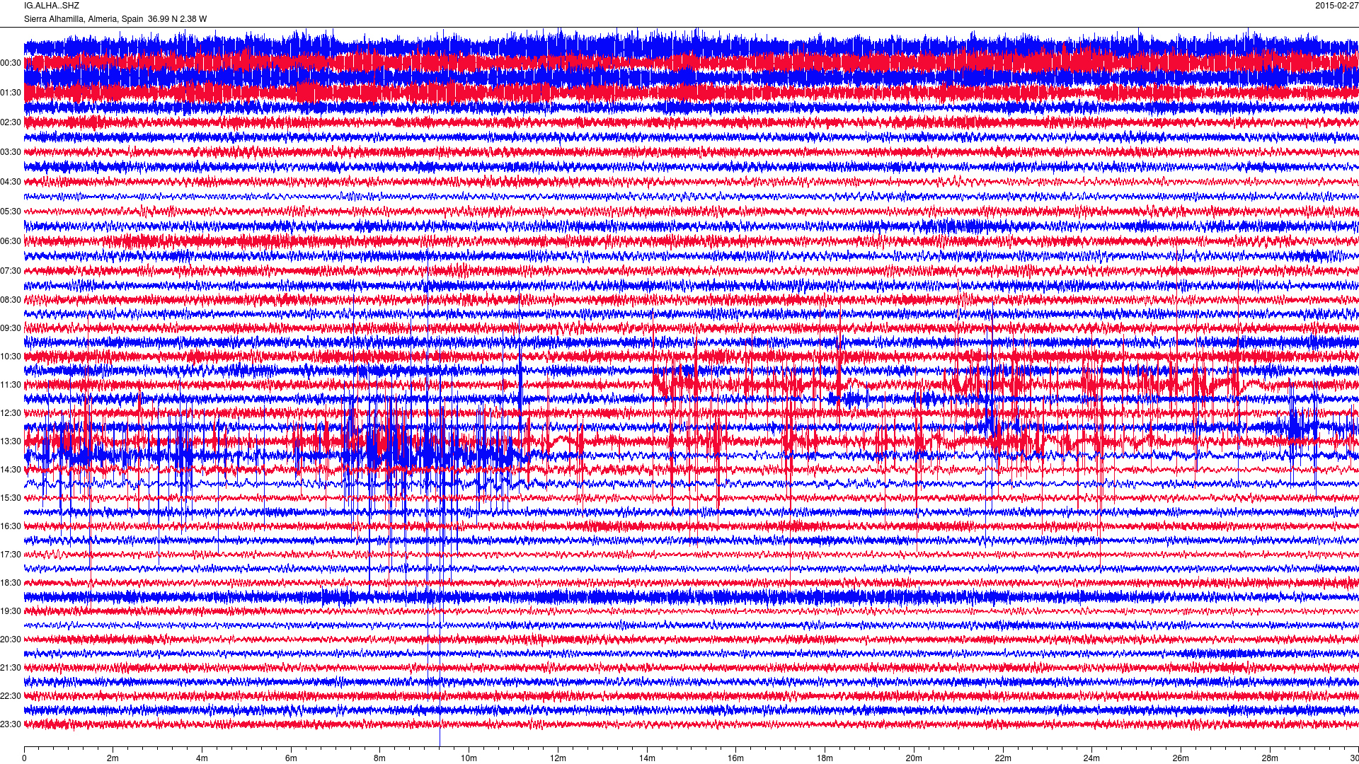Click the station code IG.ALHA..SHZ
The width and height of the screenshot is (1359, 764).
(52, 6)
